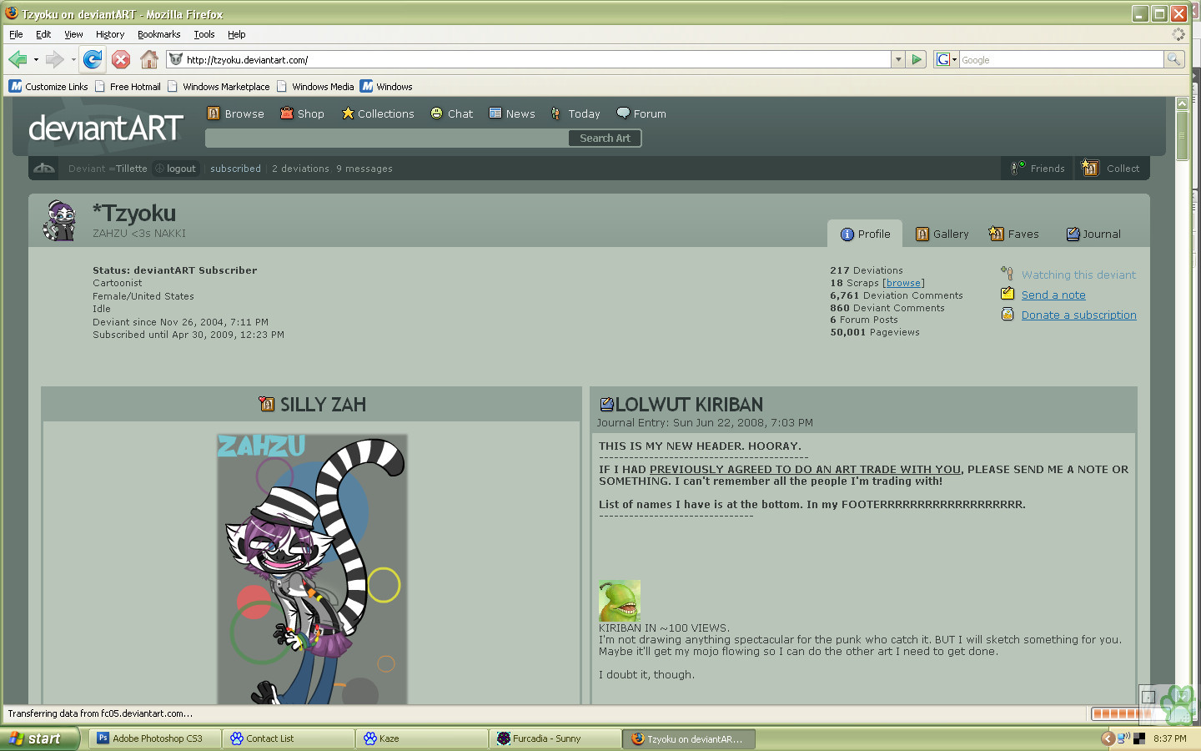Open the Forum navigation item

(x=641, y=113)
